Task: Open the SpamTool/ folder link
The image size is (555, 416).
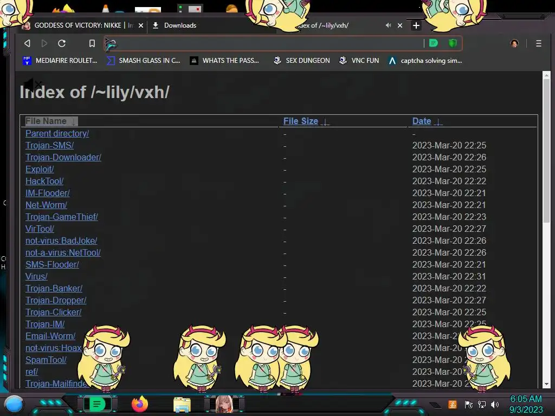Action: coord(46,360)
